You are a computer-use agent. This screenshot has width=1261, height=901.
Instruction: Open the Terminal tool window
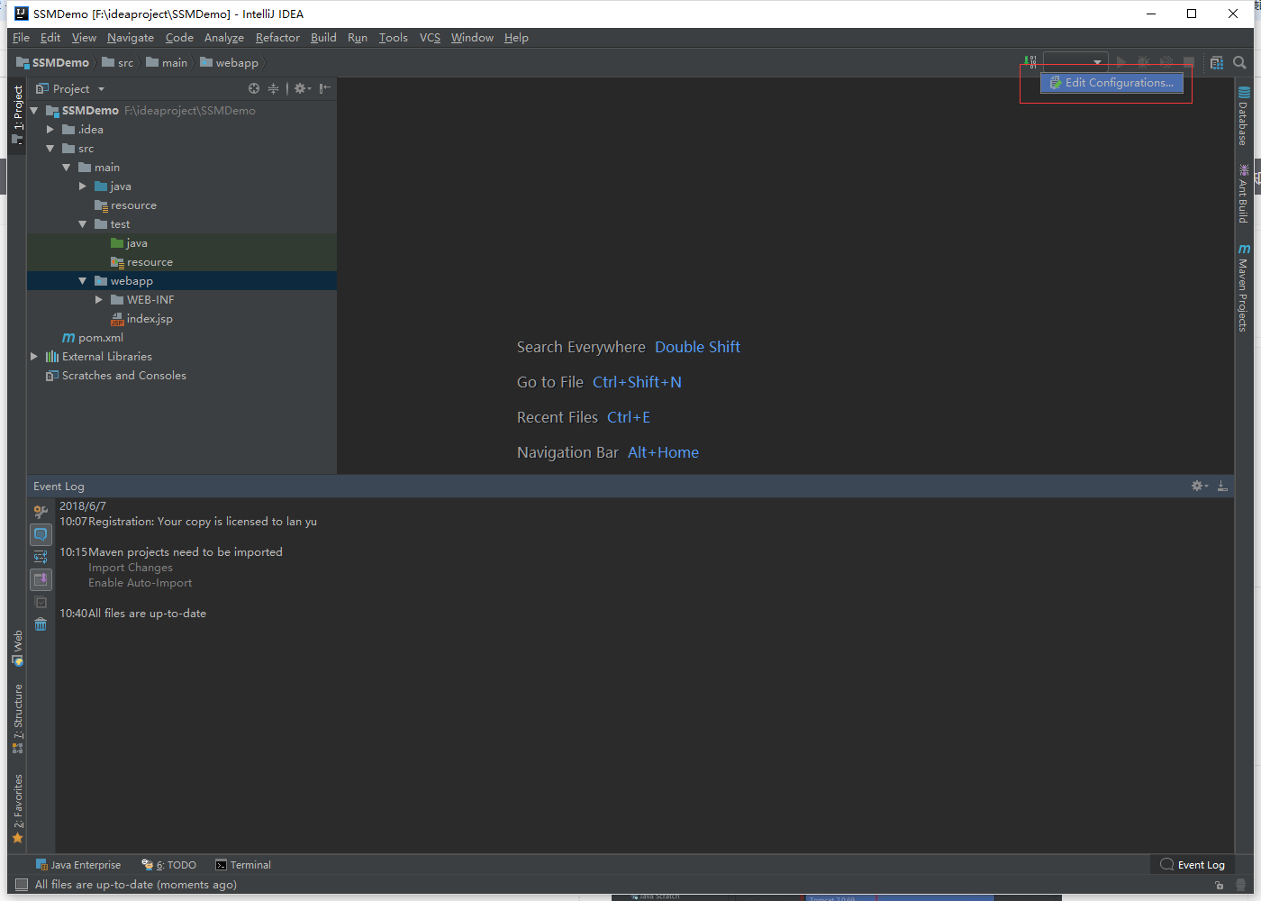pyautogui.click(x=243, y=865)
